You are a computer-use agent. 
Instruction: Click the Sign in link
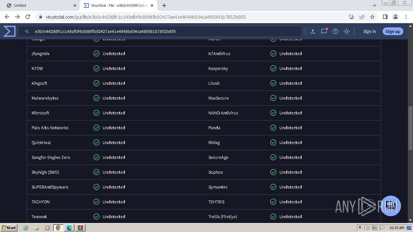tap(369, 31)
